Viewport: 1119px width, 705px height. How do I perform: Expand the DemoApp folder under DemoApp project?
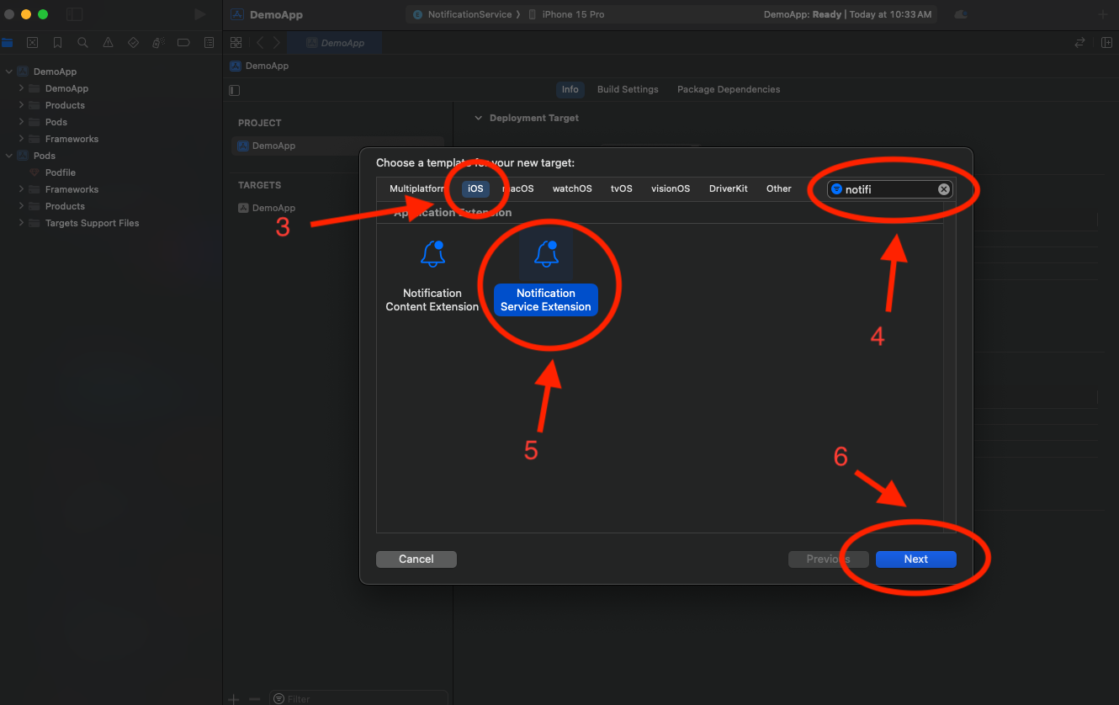click(x=22, y=88)
